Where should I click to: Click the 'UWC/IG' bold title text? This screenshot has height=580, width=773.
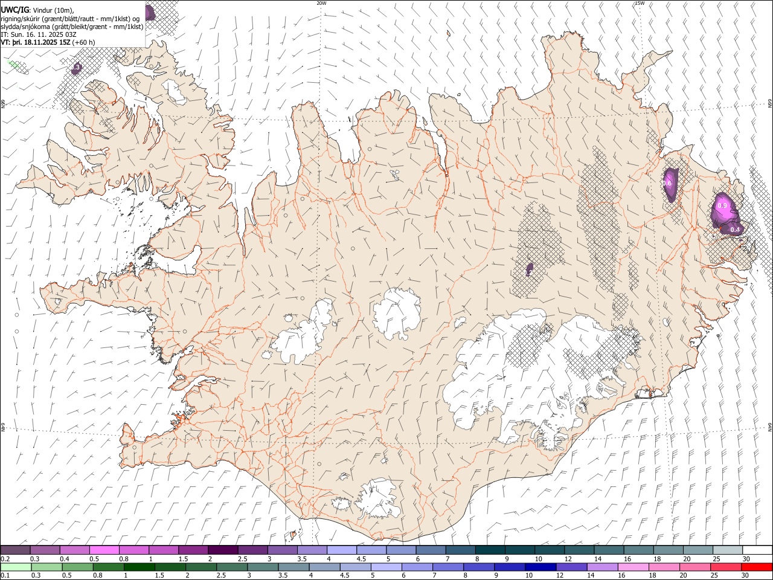click(x=14, y=10)
